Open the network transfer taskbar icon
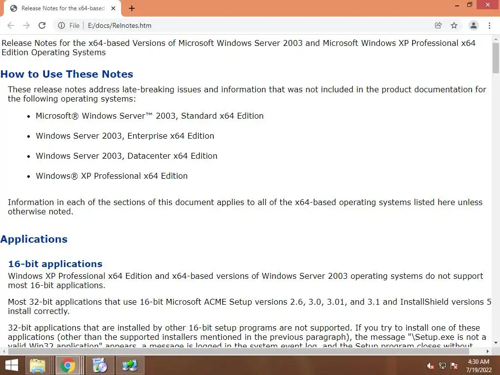Image resolution: width=500 pixels, height=375 pixels. (130, 365)
